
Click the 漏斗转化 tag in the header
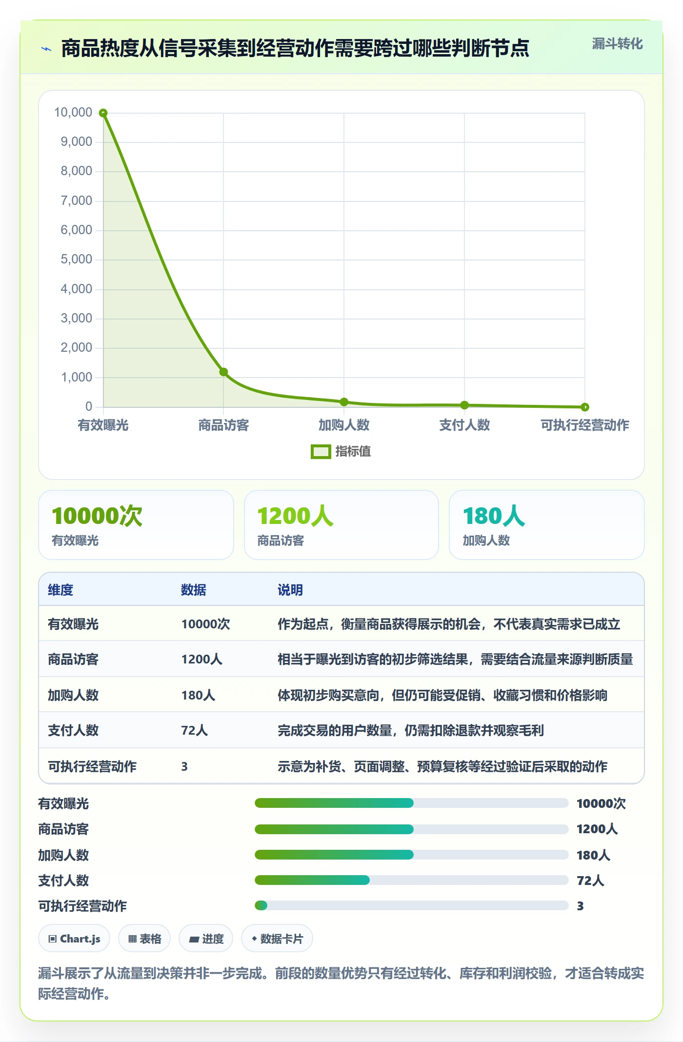[617, 44]
